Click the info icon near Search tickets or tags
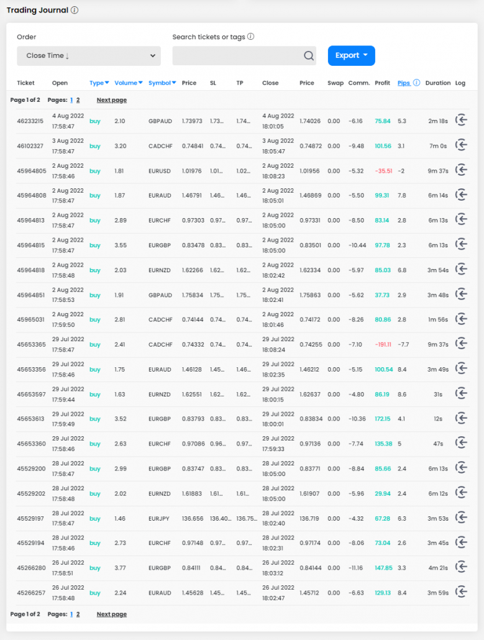 click(250, 37)
